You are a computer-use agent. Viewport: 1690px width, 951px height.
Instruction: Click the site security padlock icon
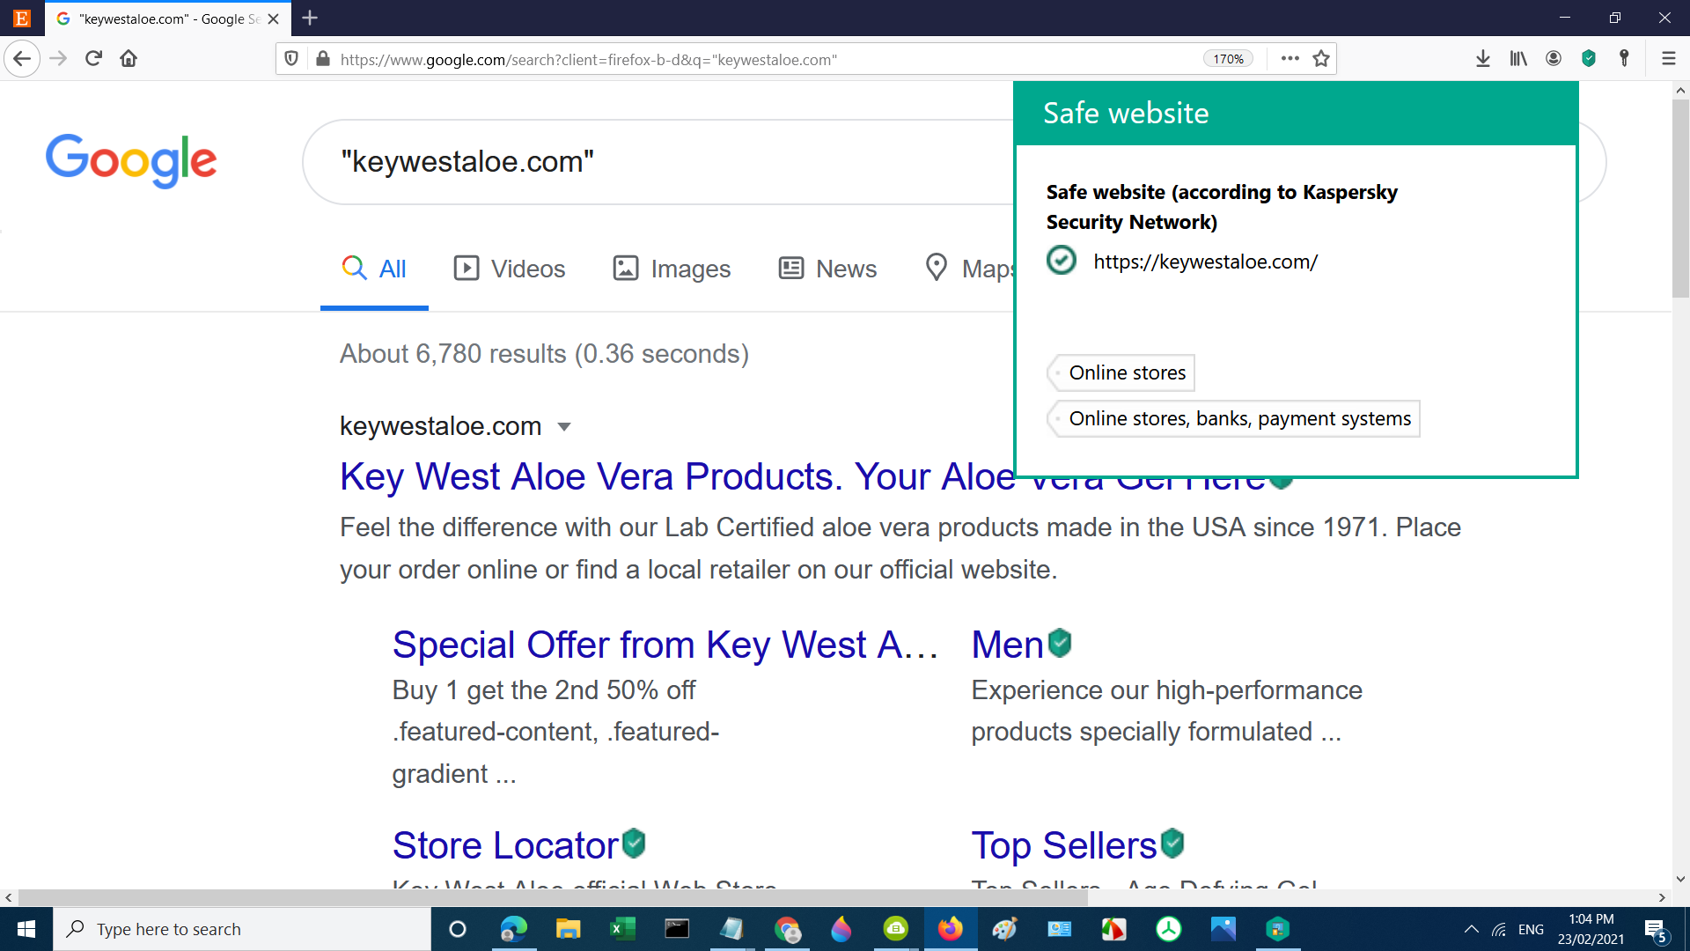click(323, 59)
